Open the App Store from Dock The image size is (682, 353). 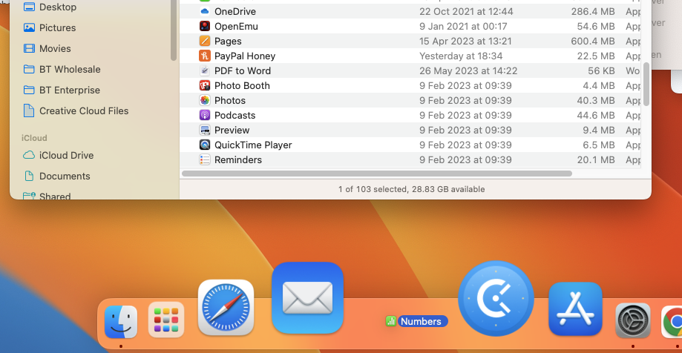(575, 309)
